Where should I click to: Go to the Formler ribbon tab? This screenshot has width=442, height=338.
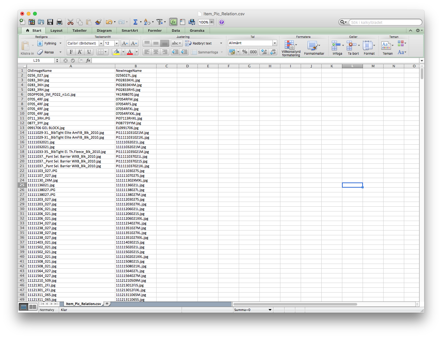point(155,31)
